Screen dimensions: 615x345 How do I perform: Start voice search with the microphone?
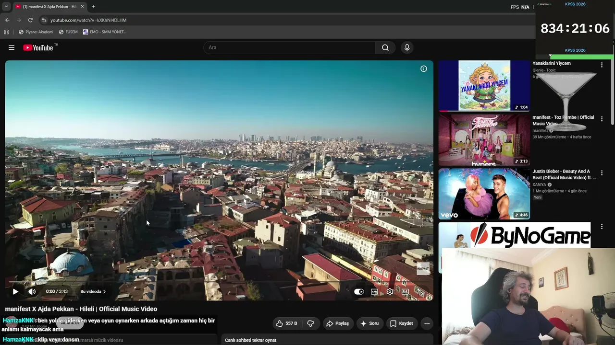pos(407,47)
